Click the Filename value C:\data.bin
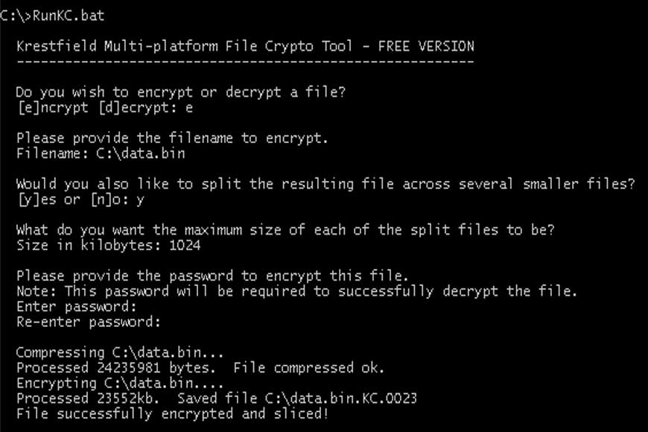This screenshot has width=648, height=432. click(141, 153)
